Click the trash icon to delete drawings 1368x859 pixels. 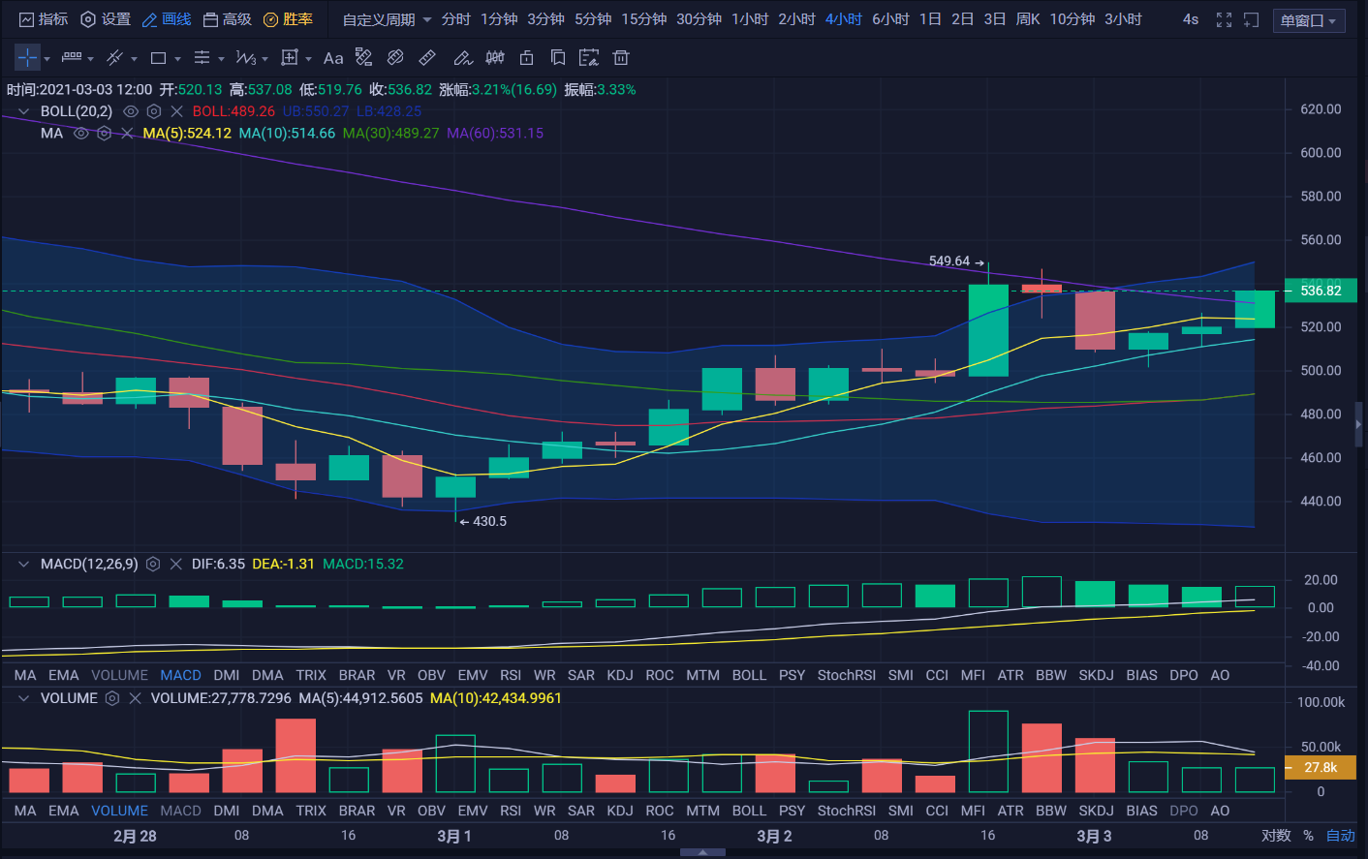[x=621, y=58]
